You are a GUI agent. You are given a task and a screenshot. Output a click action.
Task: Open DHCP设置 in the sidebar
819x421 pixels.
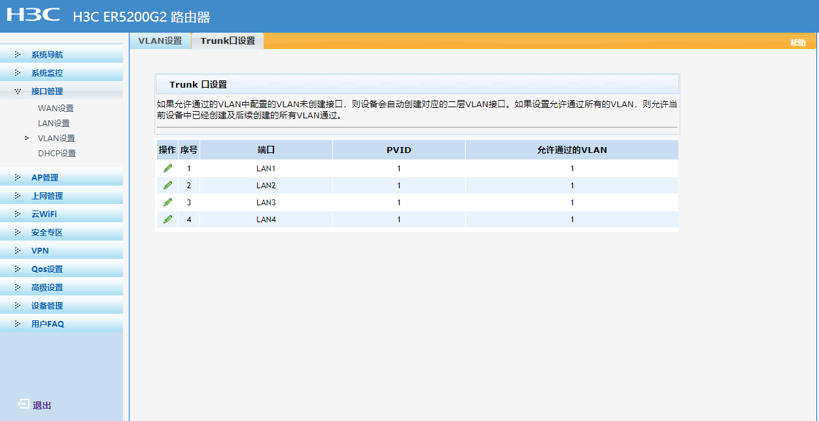57,154
